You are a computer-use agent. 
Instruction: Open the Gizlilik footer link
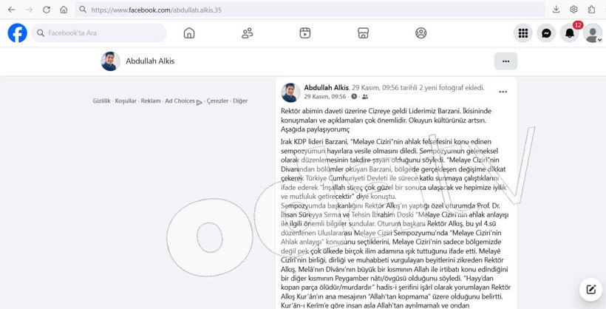pos(101,101)
